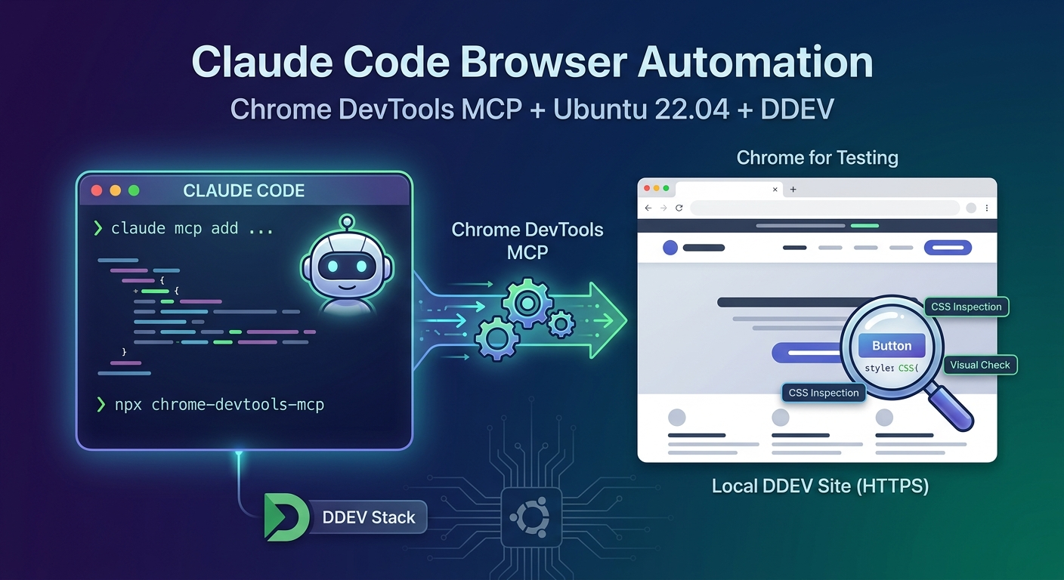Click the DDEV logo icon

point(286,517)
